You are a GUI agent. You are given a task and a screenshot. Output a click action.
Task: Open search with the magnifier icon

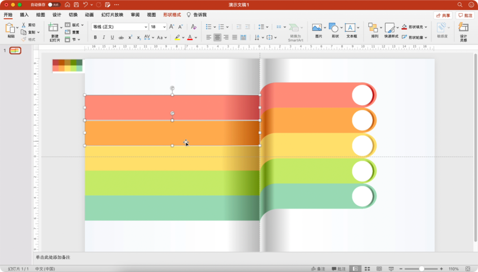coord(460,4)
